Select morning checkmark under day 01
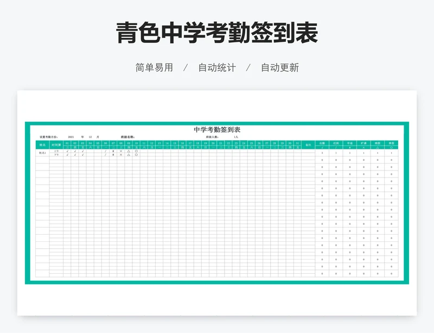This screenshot has height=333, width=434. pos(67,151)
